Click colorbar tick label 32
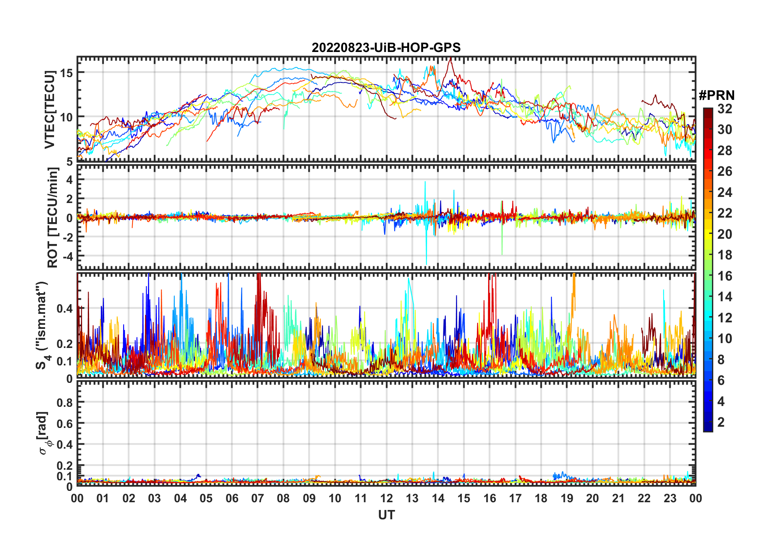This screenshot has width=773, height=540. click(725, 109)
